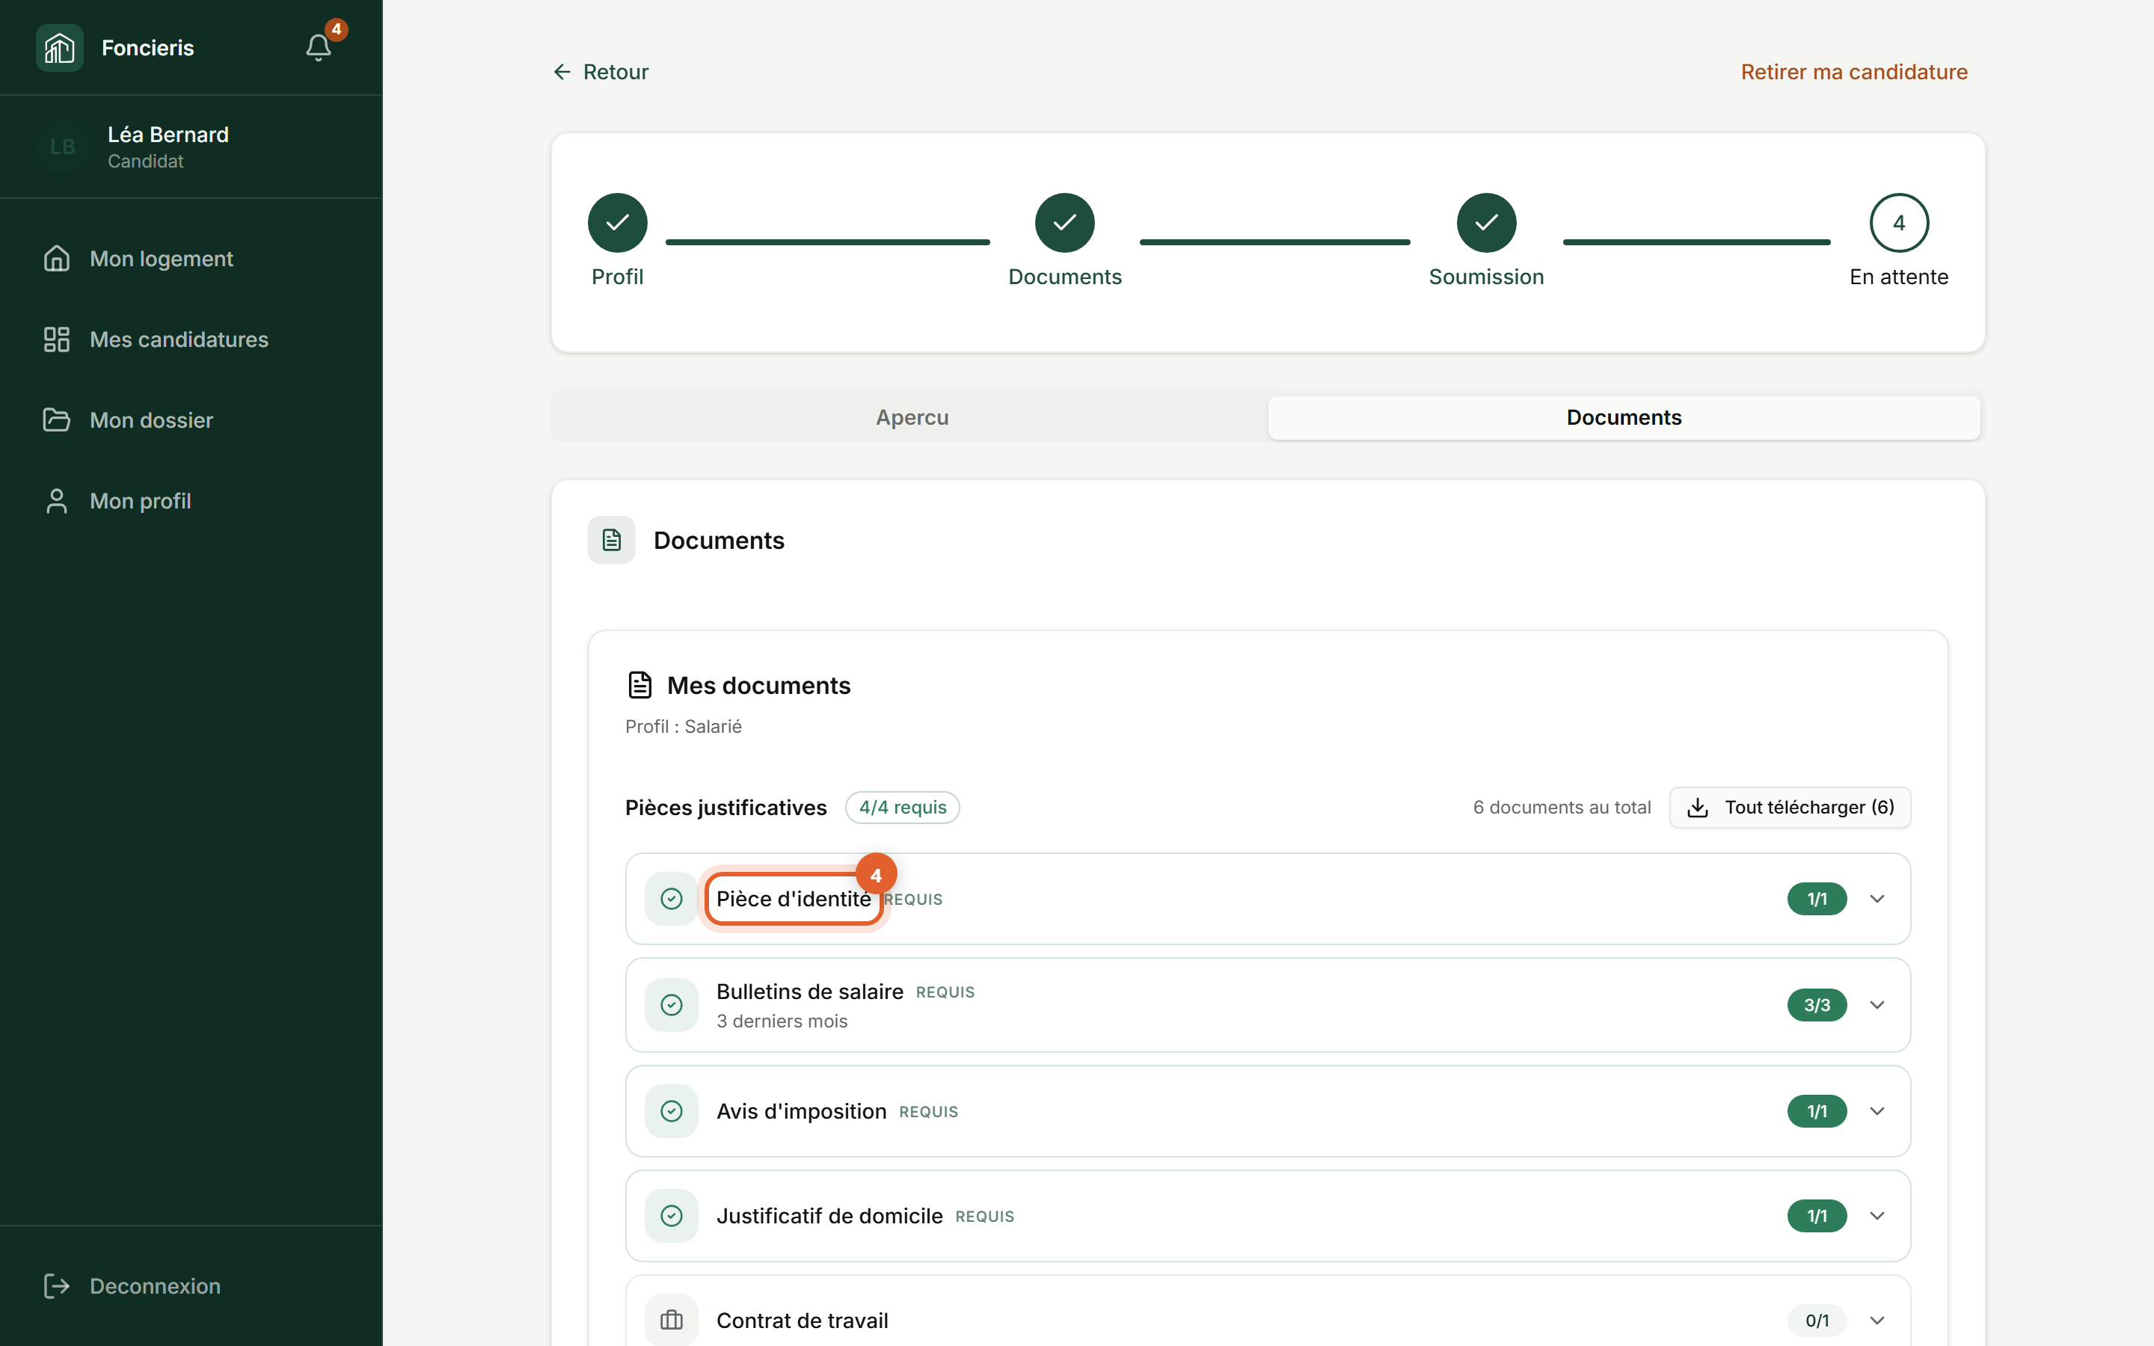Expand the Contrat de travail chevron

[1877, 1320]
